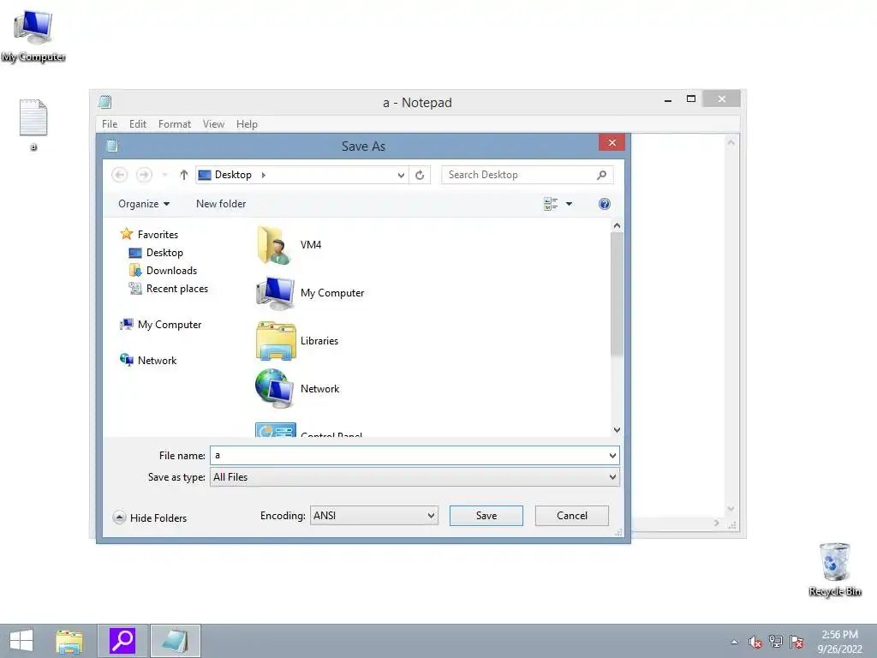Expand Desktop breadcrumb chevron
The image size is (877, 658).
263,175
